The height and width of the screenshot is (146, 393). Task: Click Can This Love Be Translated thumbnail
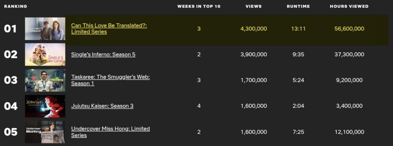(x=45, y=29)
